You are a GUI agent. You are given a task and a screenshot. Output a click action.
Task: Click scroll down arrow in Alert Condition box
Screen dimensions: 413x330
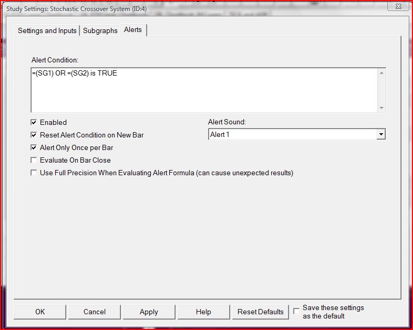coord(381,108)
